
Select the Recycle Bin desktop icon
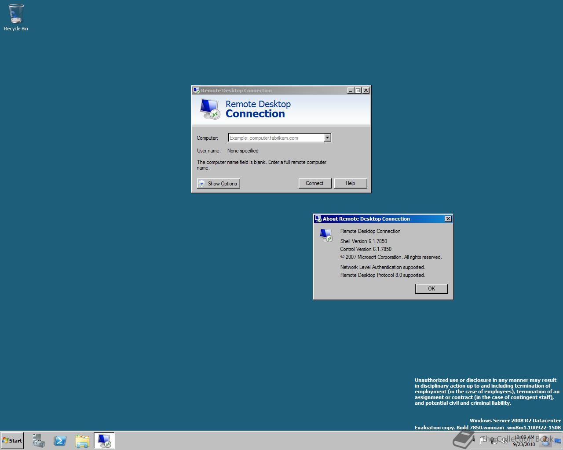(16, 18)
